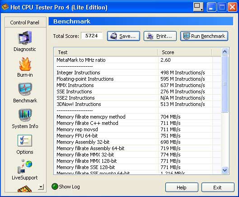Start the Run Benchmark button
This screenshot has height=197, width=239.
pyautogui.click(x=204, y=36)
